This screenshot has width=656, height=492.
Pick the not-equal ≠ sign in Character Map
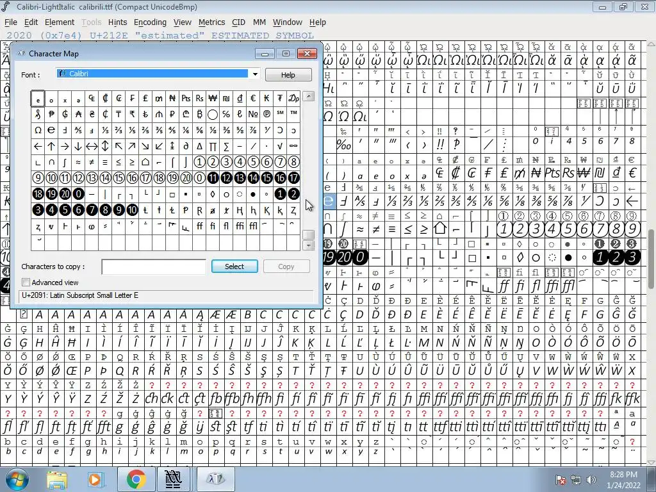[x=92, y=162]
